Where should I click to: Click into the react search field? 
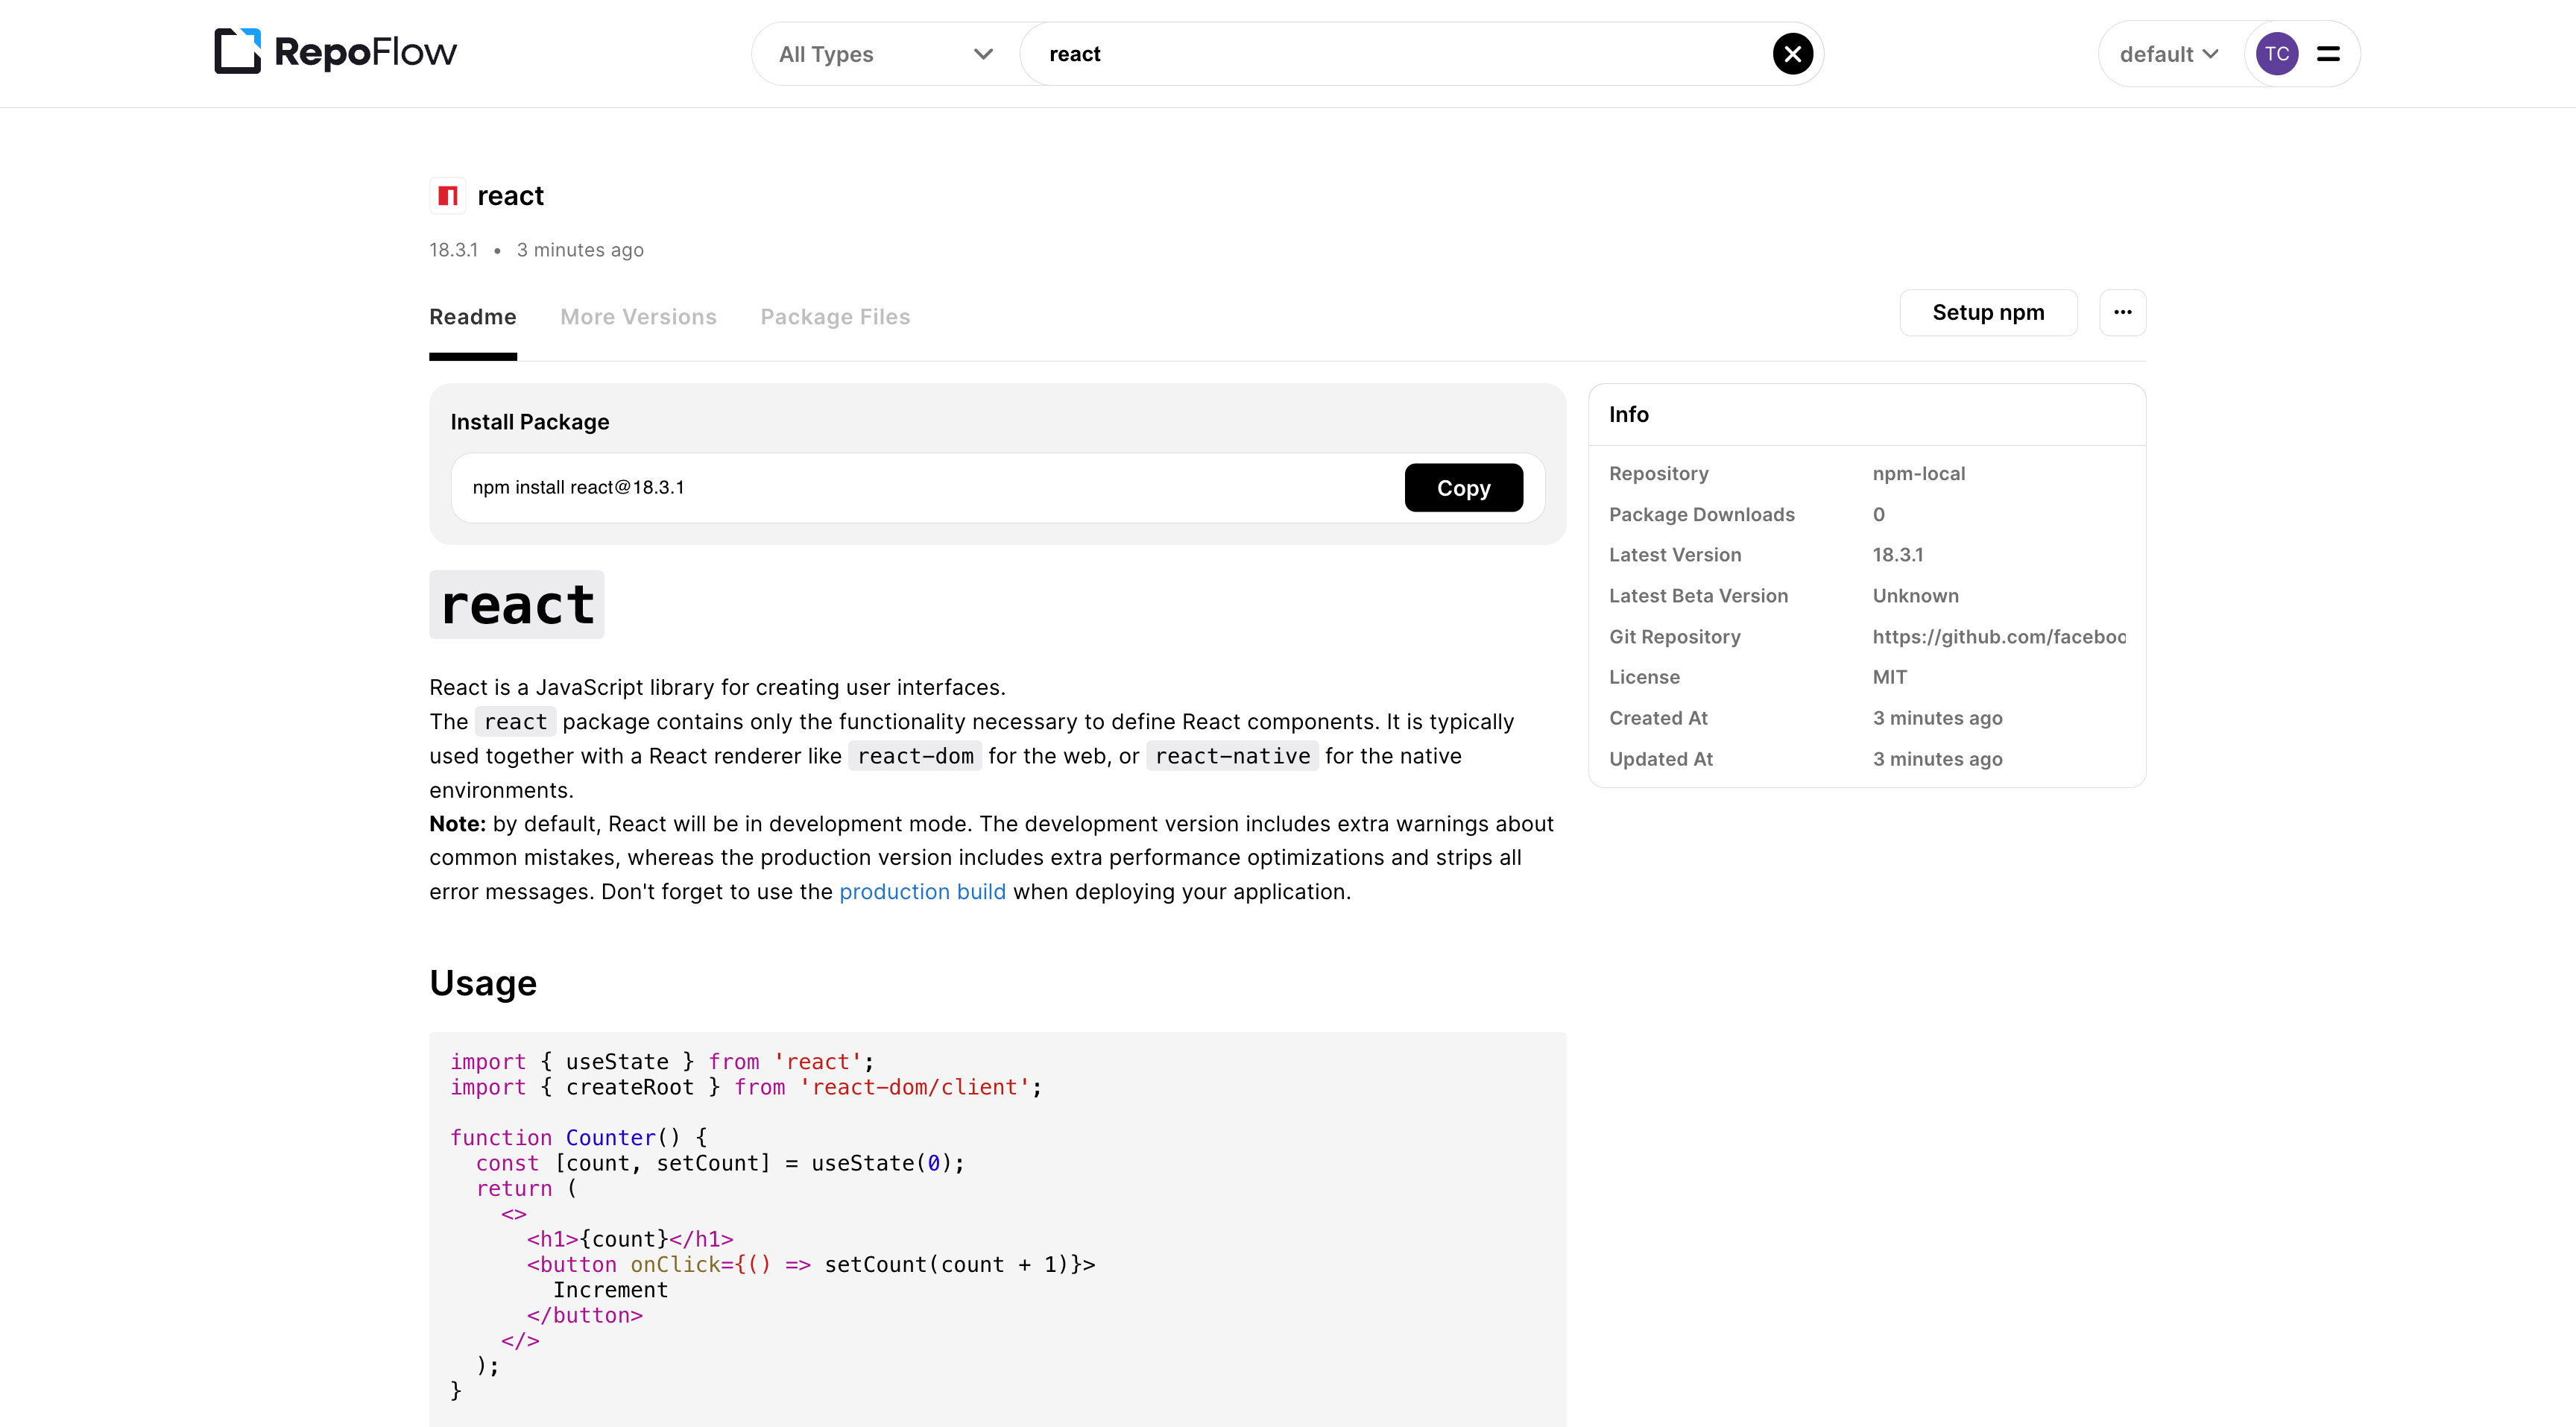(x=1400, y=54)
